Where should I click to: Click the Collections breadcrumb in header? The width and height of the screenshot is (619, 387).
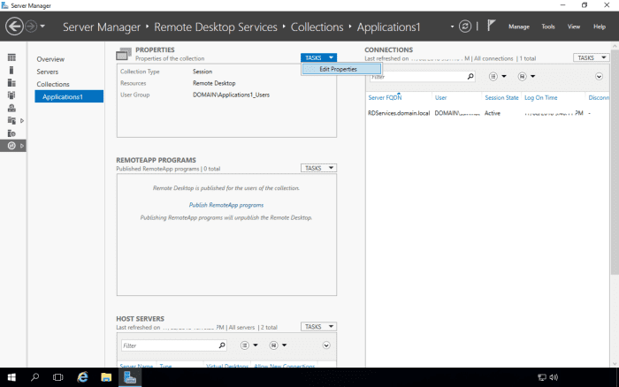pos(317,27)
